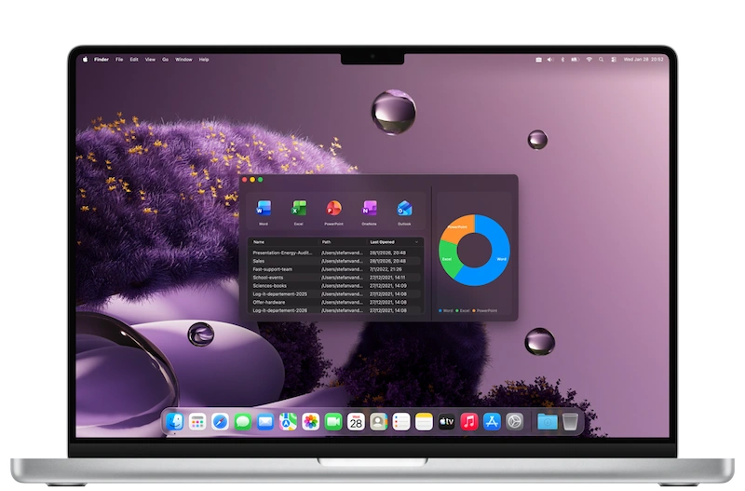
Task: Open the Finder menu
Action: coord(102,60)
